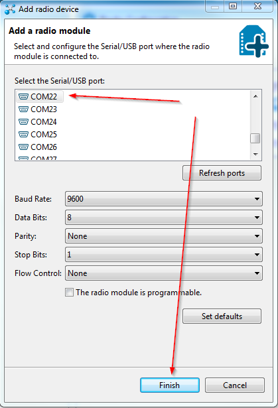The width and height of the screenshot is (278, 408).
Task: Click the XCTU title bar icon
Action: click(x=10, y=9)
